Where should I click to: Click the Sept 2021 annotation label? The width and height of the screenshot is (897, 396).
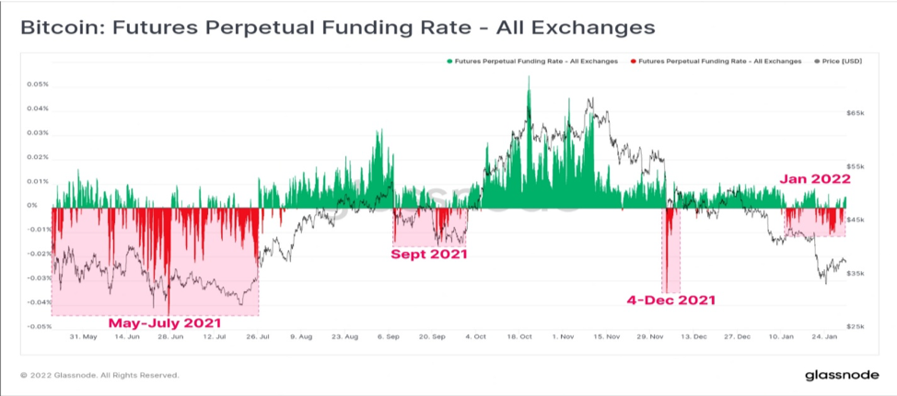428,255
